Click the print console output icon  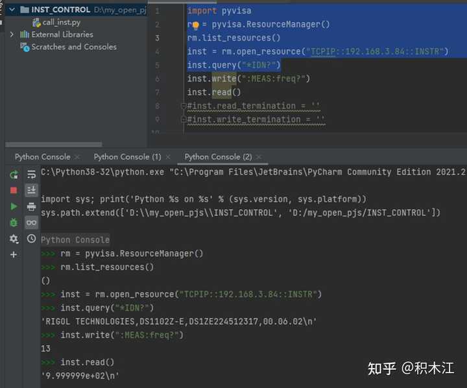pos(31,206)
